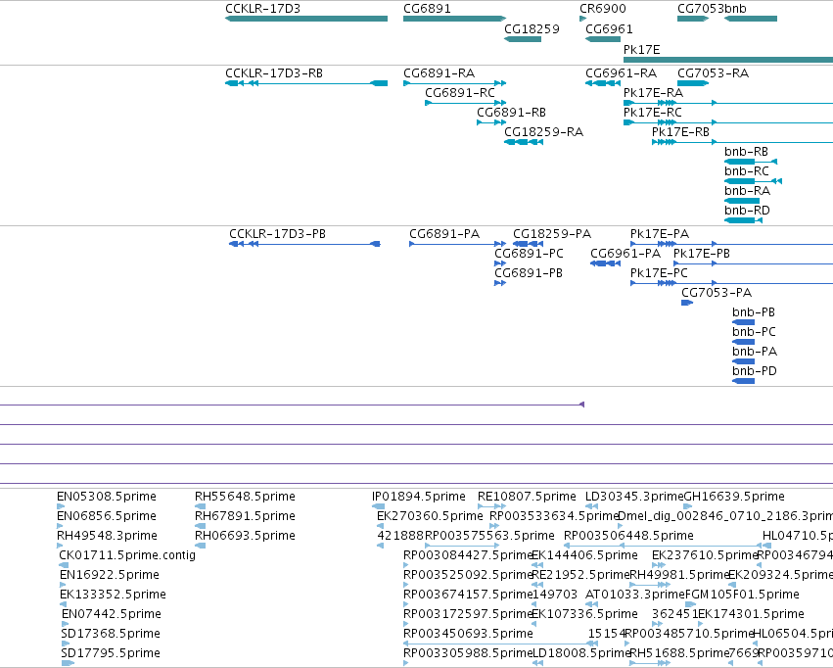The height and width of the screenshot is (668, 833).
Task: Click the CG7053-RA transcript bar
Action: click(693, 83)
